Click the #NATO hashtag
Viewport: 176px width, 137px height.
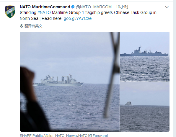click(44, 12)
